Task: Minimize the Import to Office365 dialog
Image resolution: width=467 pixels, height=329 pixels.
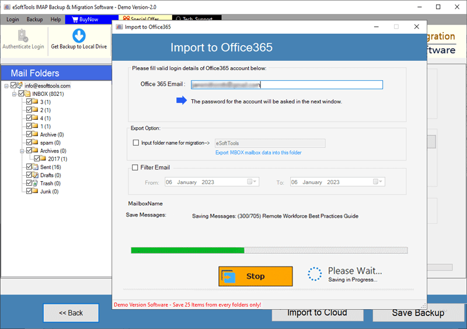Action: point(377,27)
